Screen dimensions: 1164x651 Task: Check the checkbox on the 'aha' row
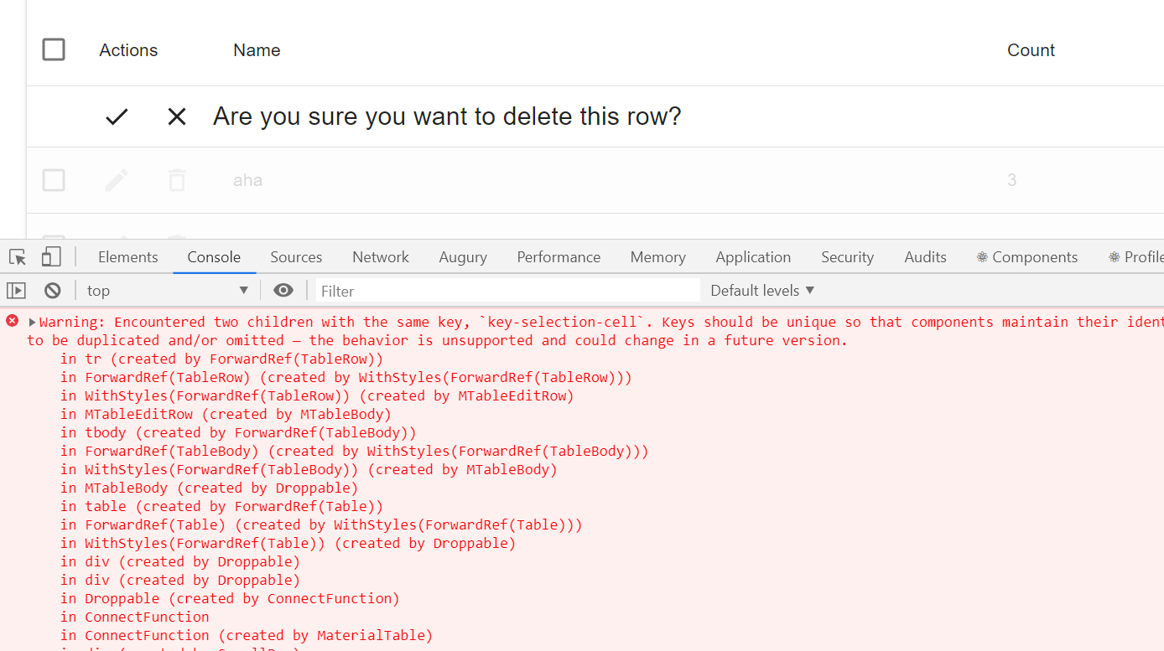[x=54, y=179]
